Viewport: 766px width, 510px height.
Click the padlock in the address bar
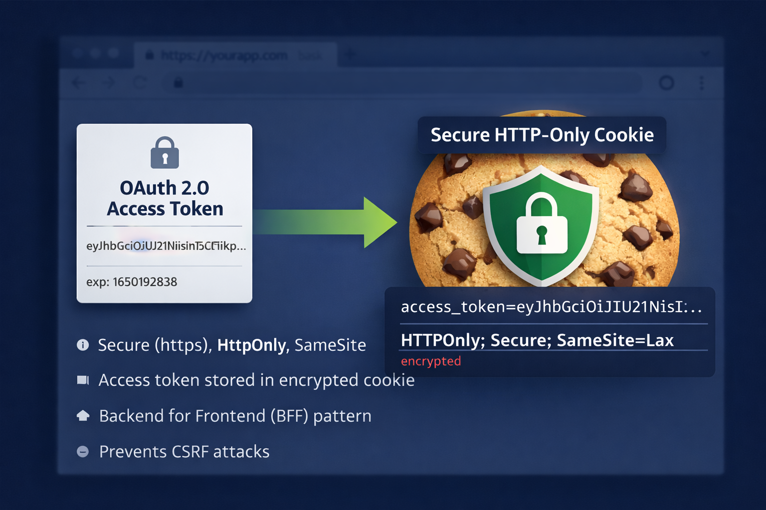click(178, 83)
